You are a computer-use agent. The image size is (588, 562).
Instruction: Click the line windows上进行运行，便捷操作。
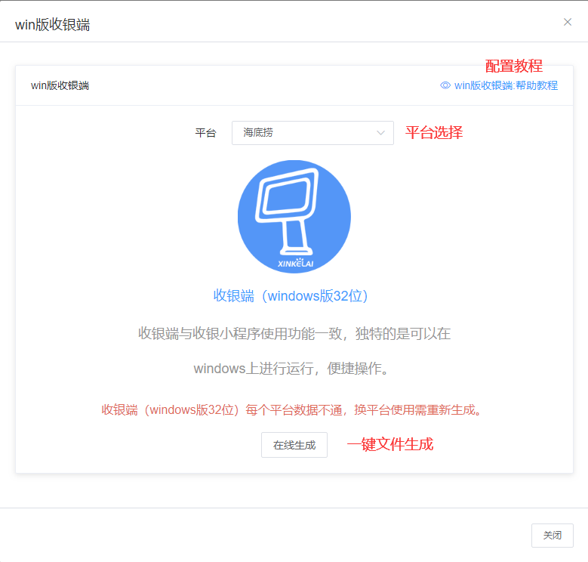point(291,369)
